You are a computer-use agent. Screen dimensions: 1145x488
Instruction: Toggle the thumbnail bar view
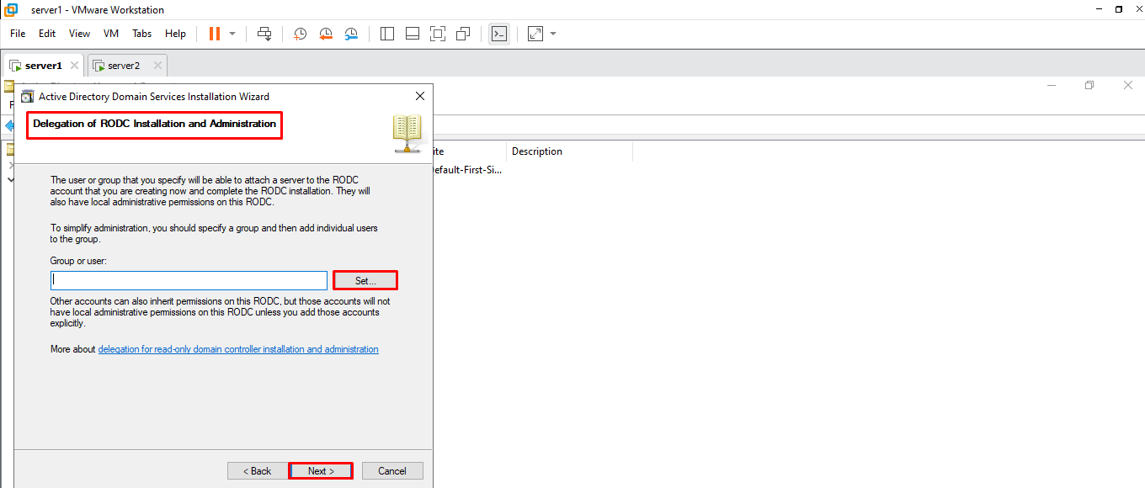[x=413, y=34]
